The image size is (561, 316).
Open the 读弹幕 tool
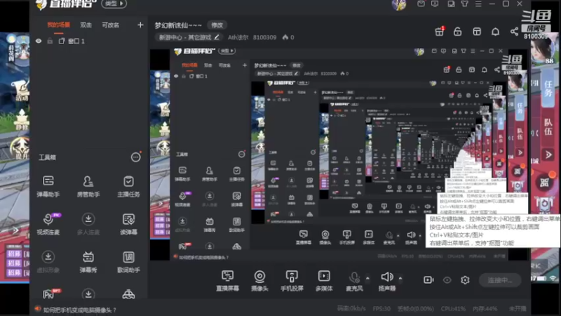[128, 224]
